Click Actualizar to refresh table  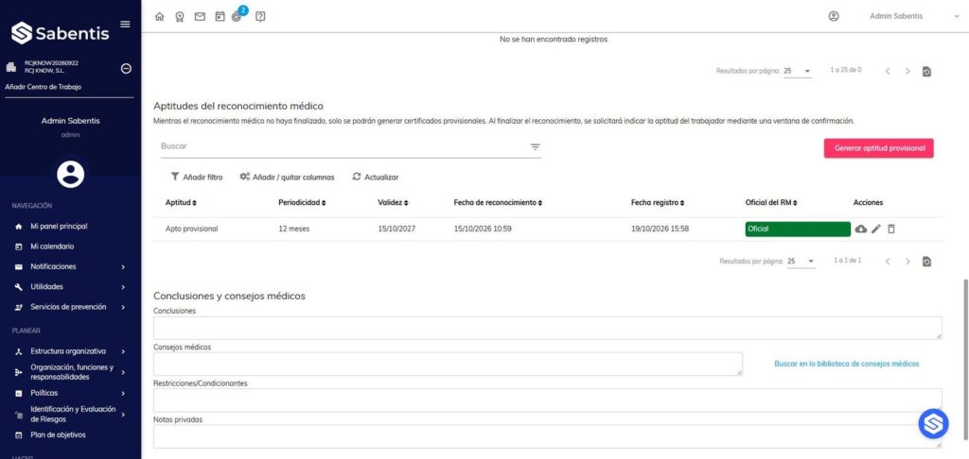[376, 177]
